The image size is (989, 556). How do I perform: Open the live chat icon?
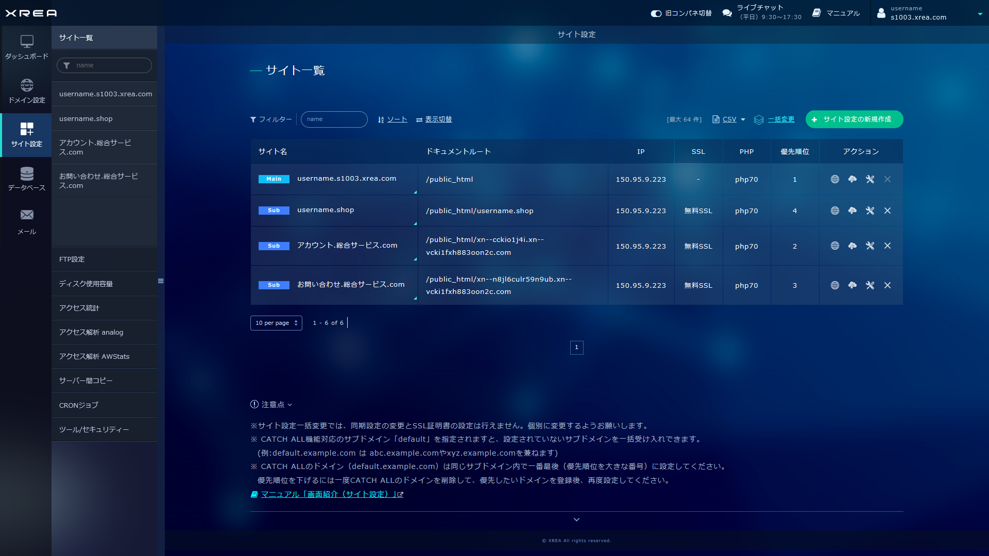click(727, 13)
